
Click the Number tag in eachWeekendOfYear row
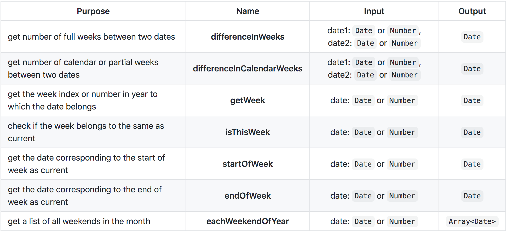click(x=402, y=221)
